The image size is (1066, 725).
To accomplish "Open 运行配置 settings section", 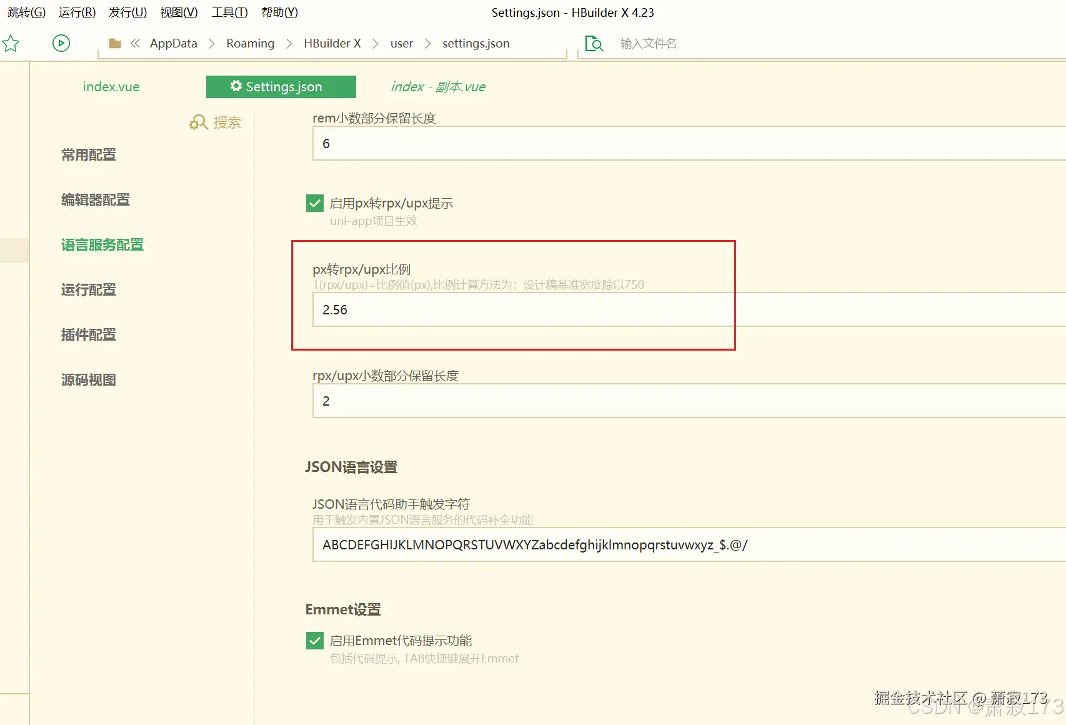I will coord(89,290).
